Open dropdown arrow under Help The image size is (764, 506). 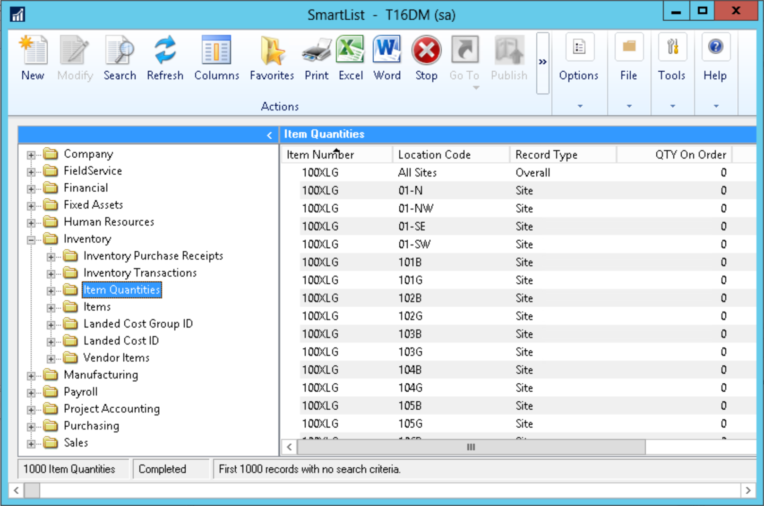tap(716, 106)
